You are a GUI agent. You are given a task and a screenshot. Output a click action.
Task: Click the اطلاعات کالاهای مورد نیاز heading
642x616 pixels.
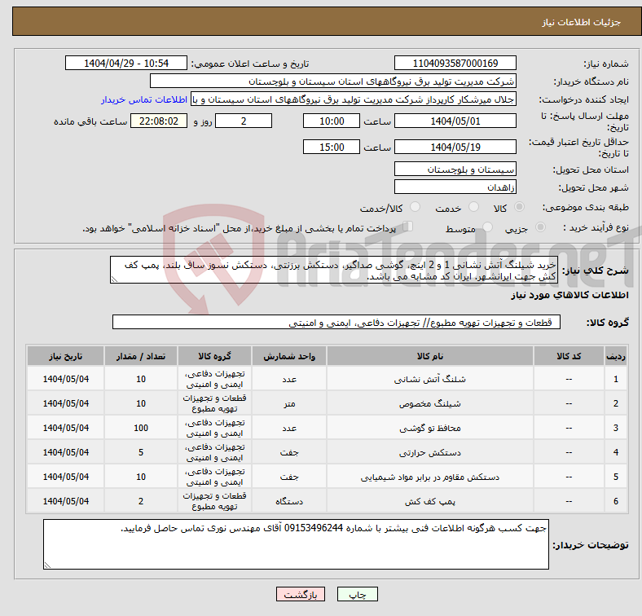(569, 295)
